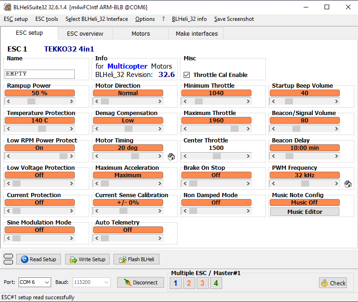
Task: Click the BLHeliSuite32 app icon in the title bar
Action: (7, 7)
